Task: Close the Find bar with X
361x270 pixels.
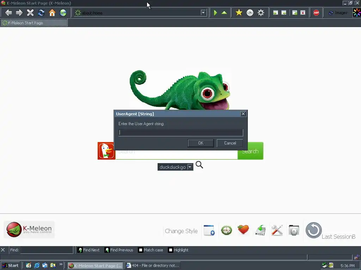Action: [3, 250]
